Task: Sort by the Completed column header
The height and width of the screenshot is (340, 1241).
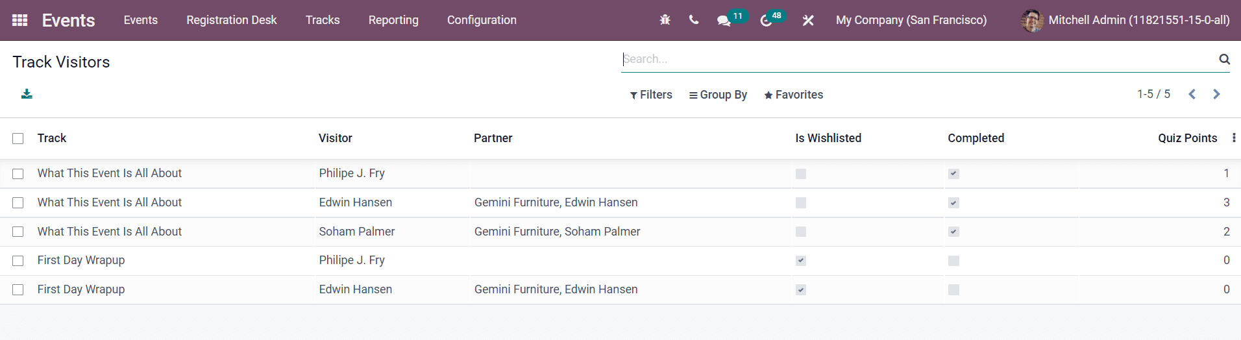Action: click(x=976, y=138)
